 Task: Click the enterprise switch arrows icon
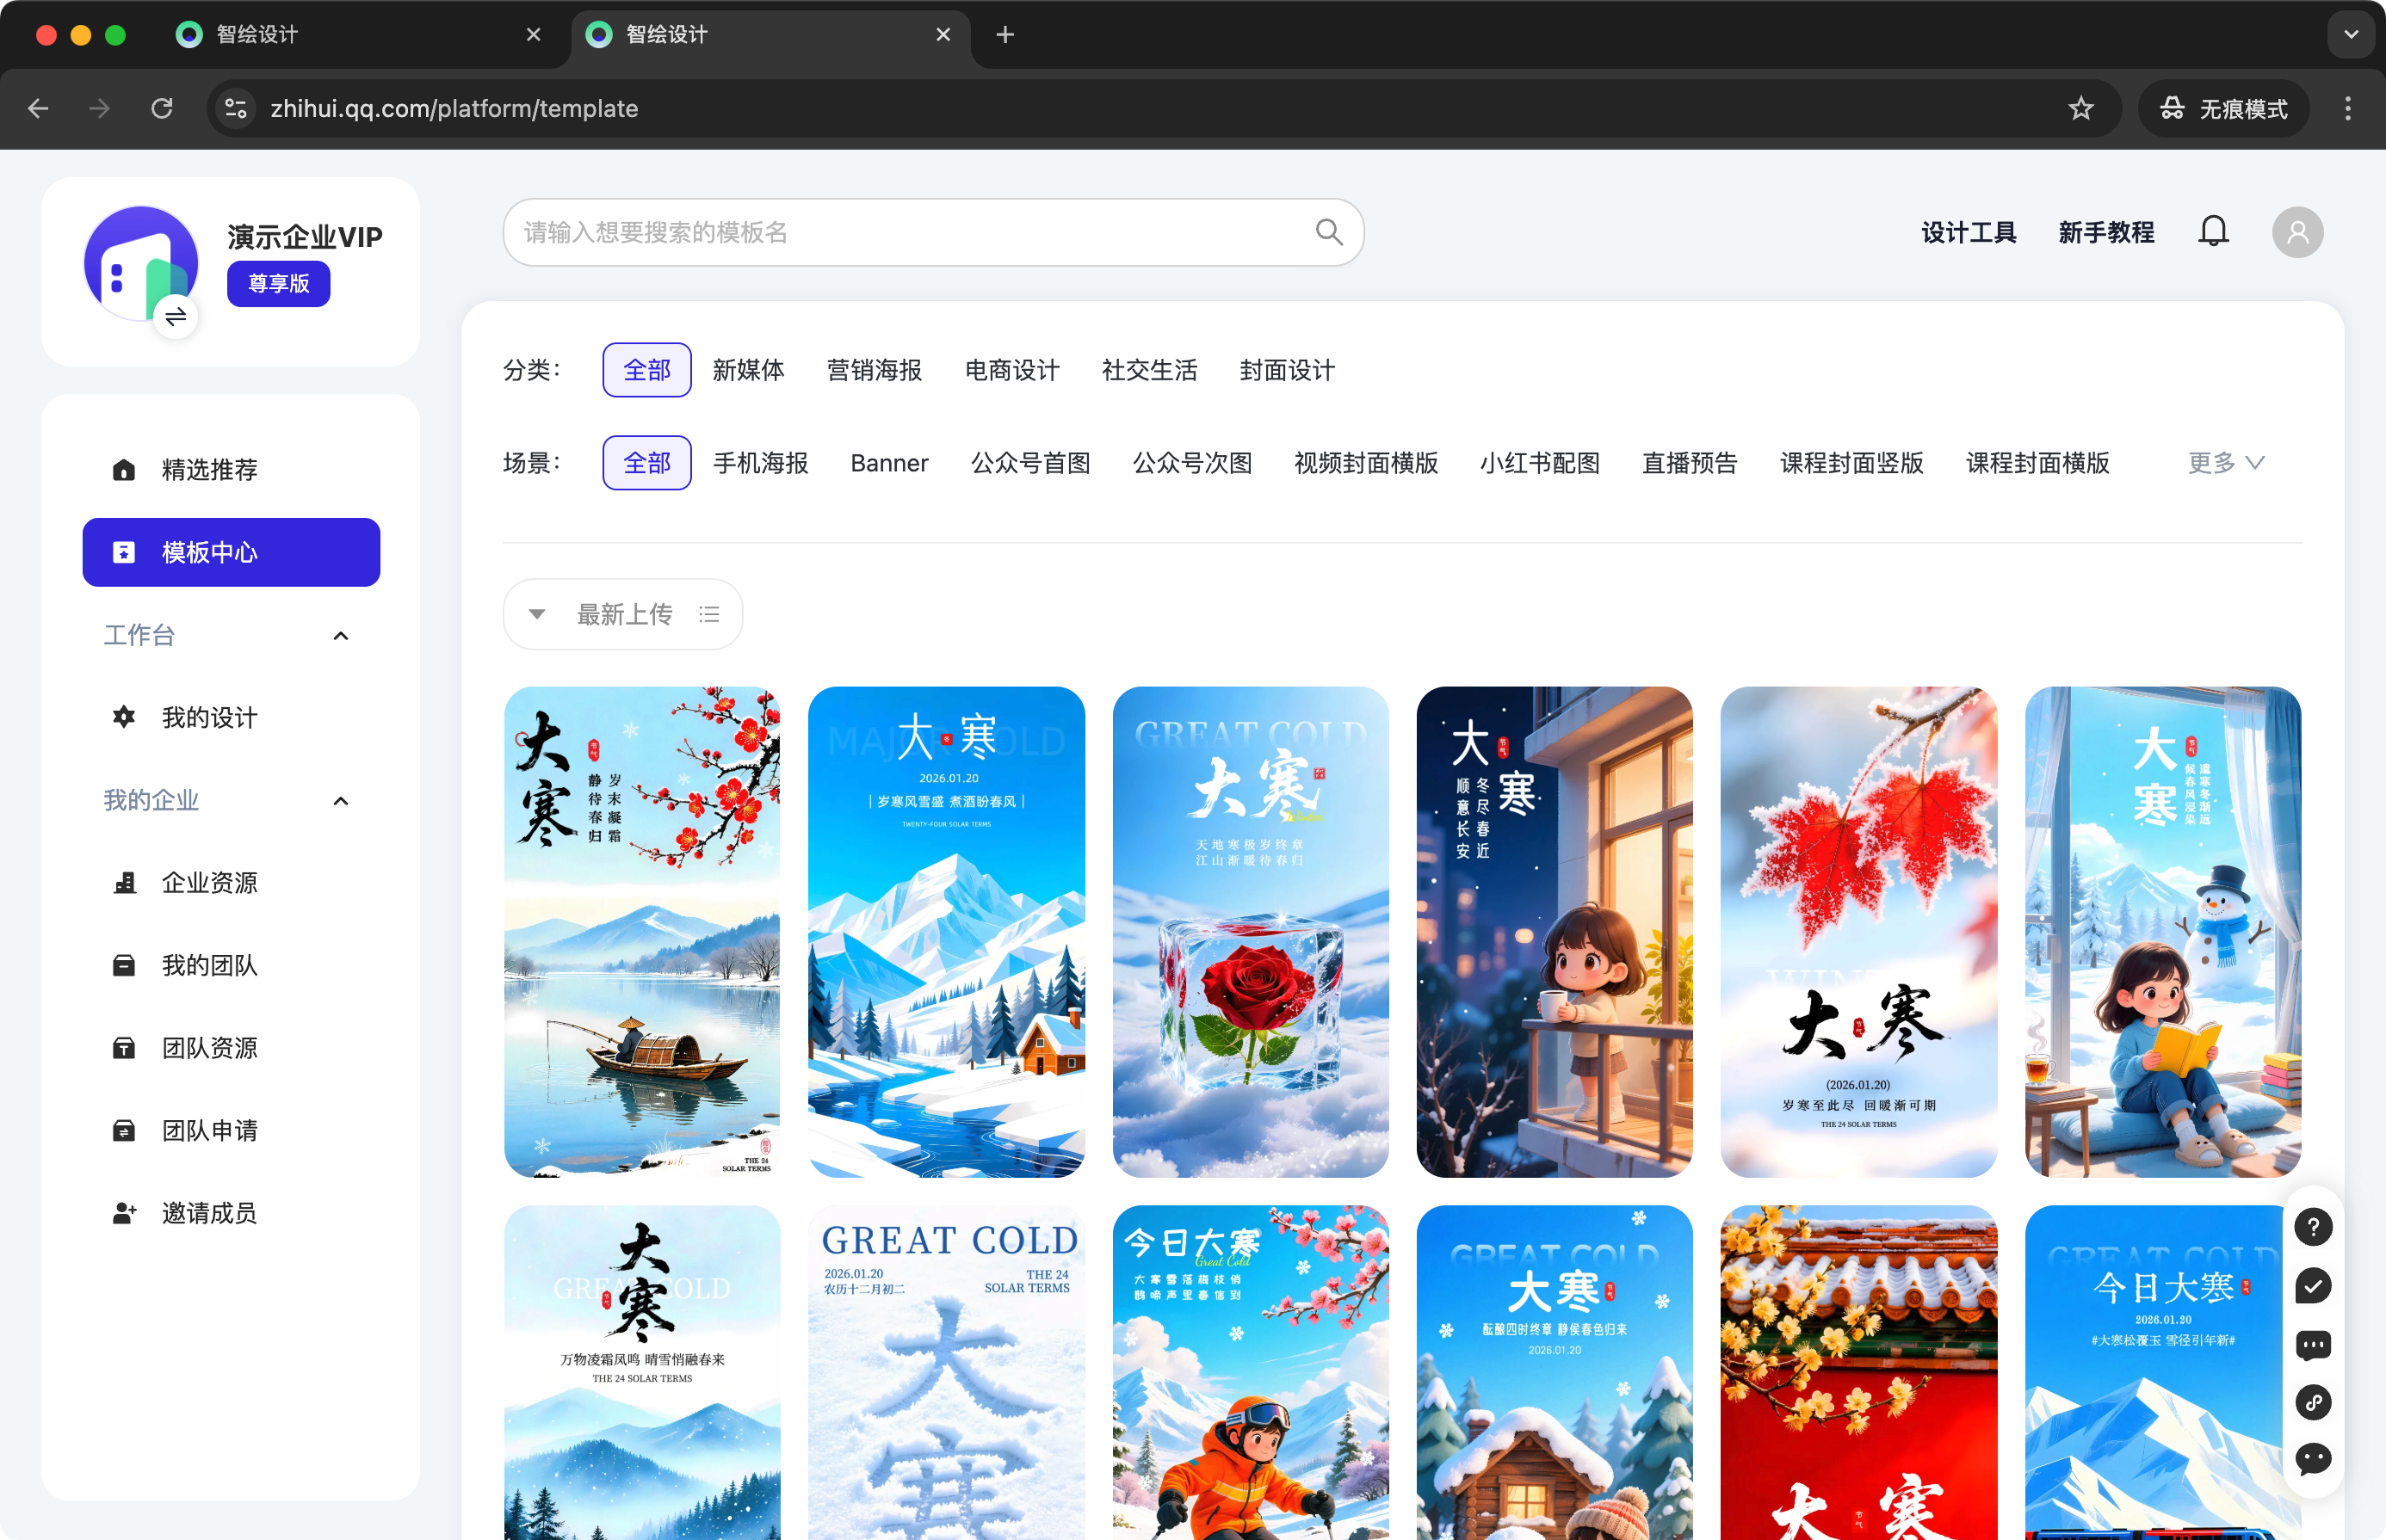pos(176,318)
